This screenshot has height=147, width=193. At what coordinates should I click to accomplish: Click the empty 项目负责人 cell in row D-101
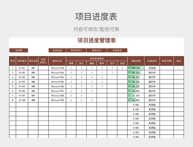coord(43,68)
